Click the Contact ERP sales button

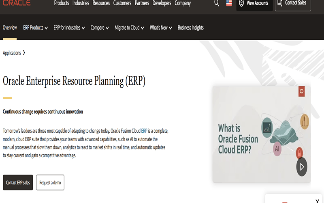pyautogui.click(x=18, y=182)
